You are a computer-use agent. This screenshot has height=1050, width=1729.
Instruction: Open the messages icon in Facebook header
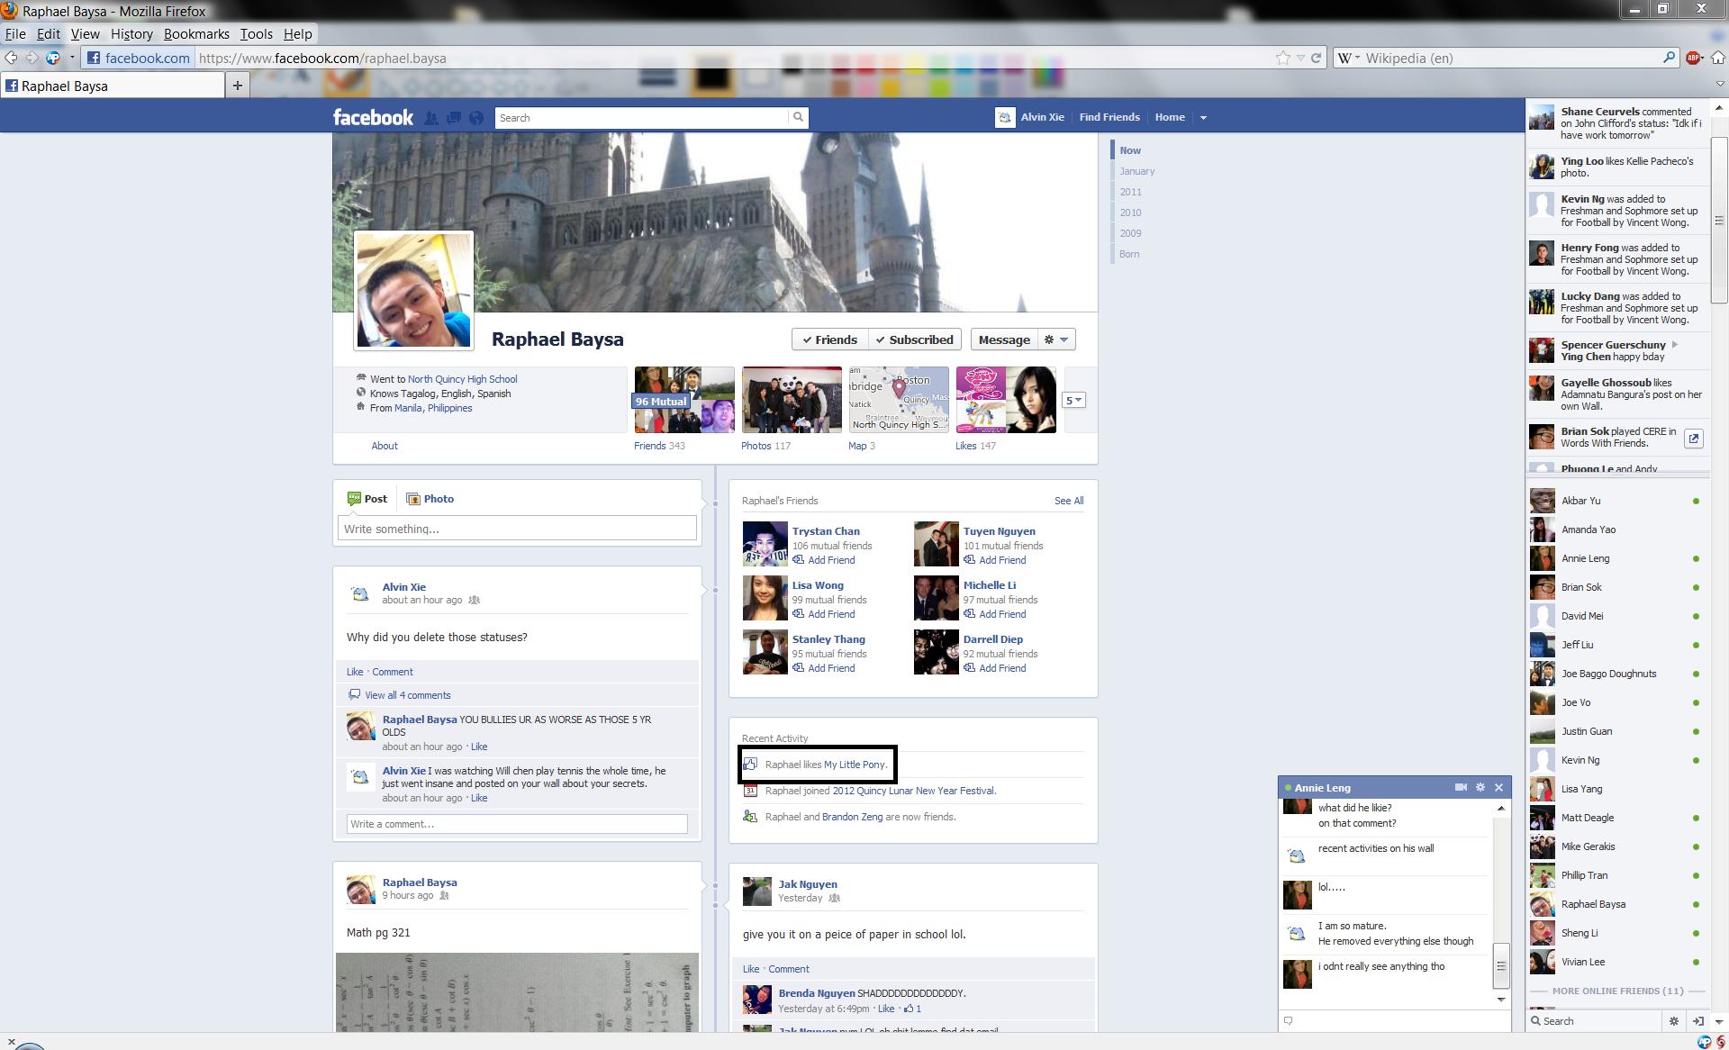pyautogui.click(x=454, y=118)
